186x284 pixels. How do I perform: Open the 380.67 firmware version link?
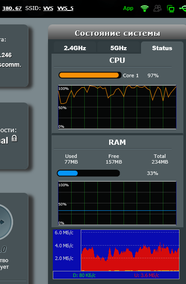pyautogui.click(x=12, y=8)
